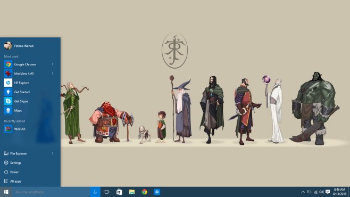This screenshot has width=350, height=197.
Task: Click the Fatima Wahab user account picture
Action: [x=8, y=46]
